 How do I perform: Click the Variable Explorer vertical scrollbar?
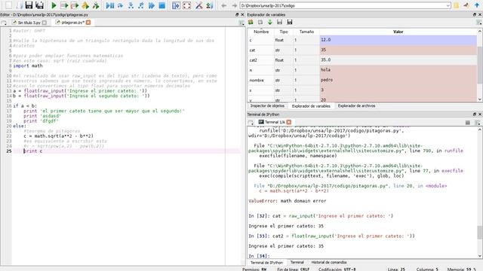pos(480,65)
